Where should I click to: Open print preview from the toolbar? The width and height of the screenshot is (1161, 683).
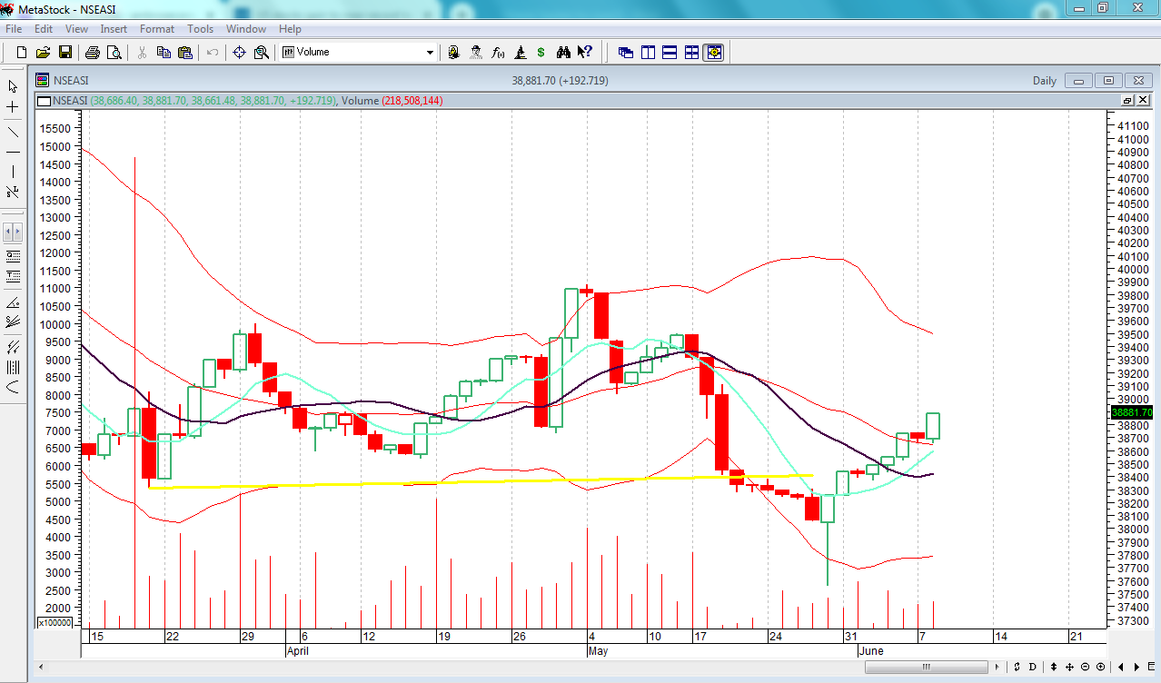[114, 53]
